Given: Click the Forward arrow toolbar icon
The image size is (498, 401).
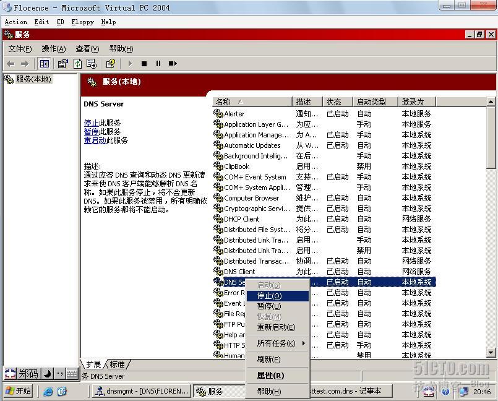Looking at the screenshot, I should coord(25,64).
